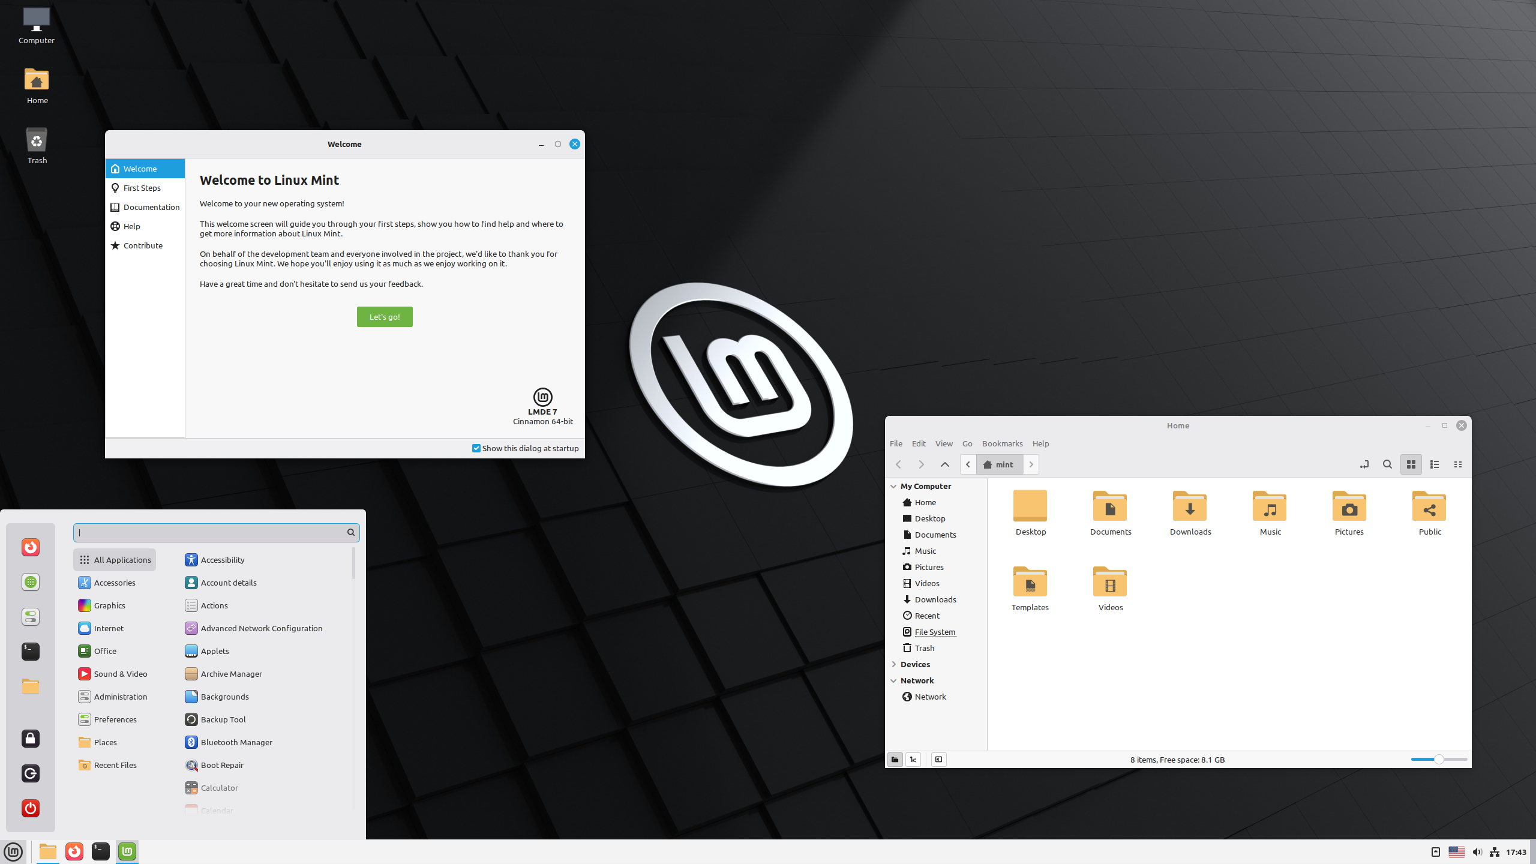The height and width of the screenshot is (864, 1536).
Task: Open the Bookmarks menu
Action: point(1002,443)
